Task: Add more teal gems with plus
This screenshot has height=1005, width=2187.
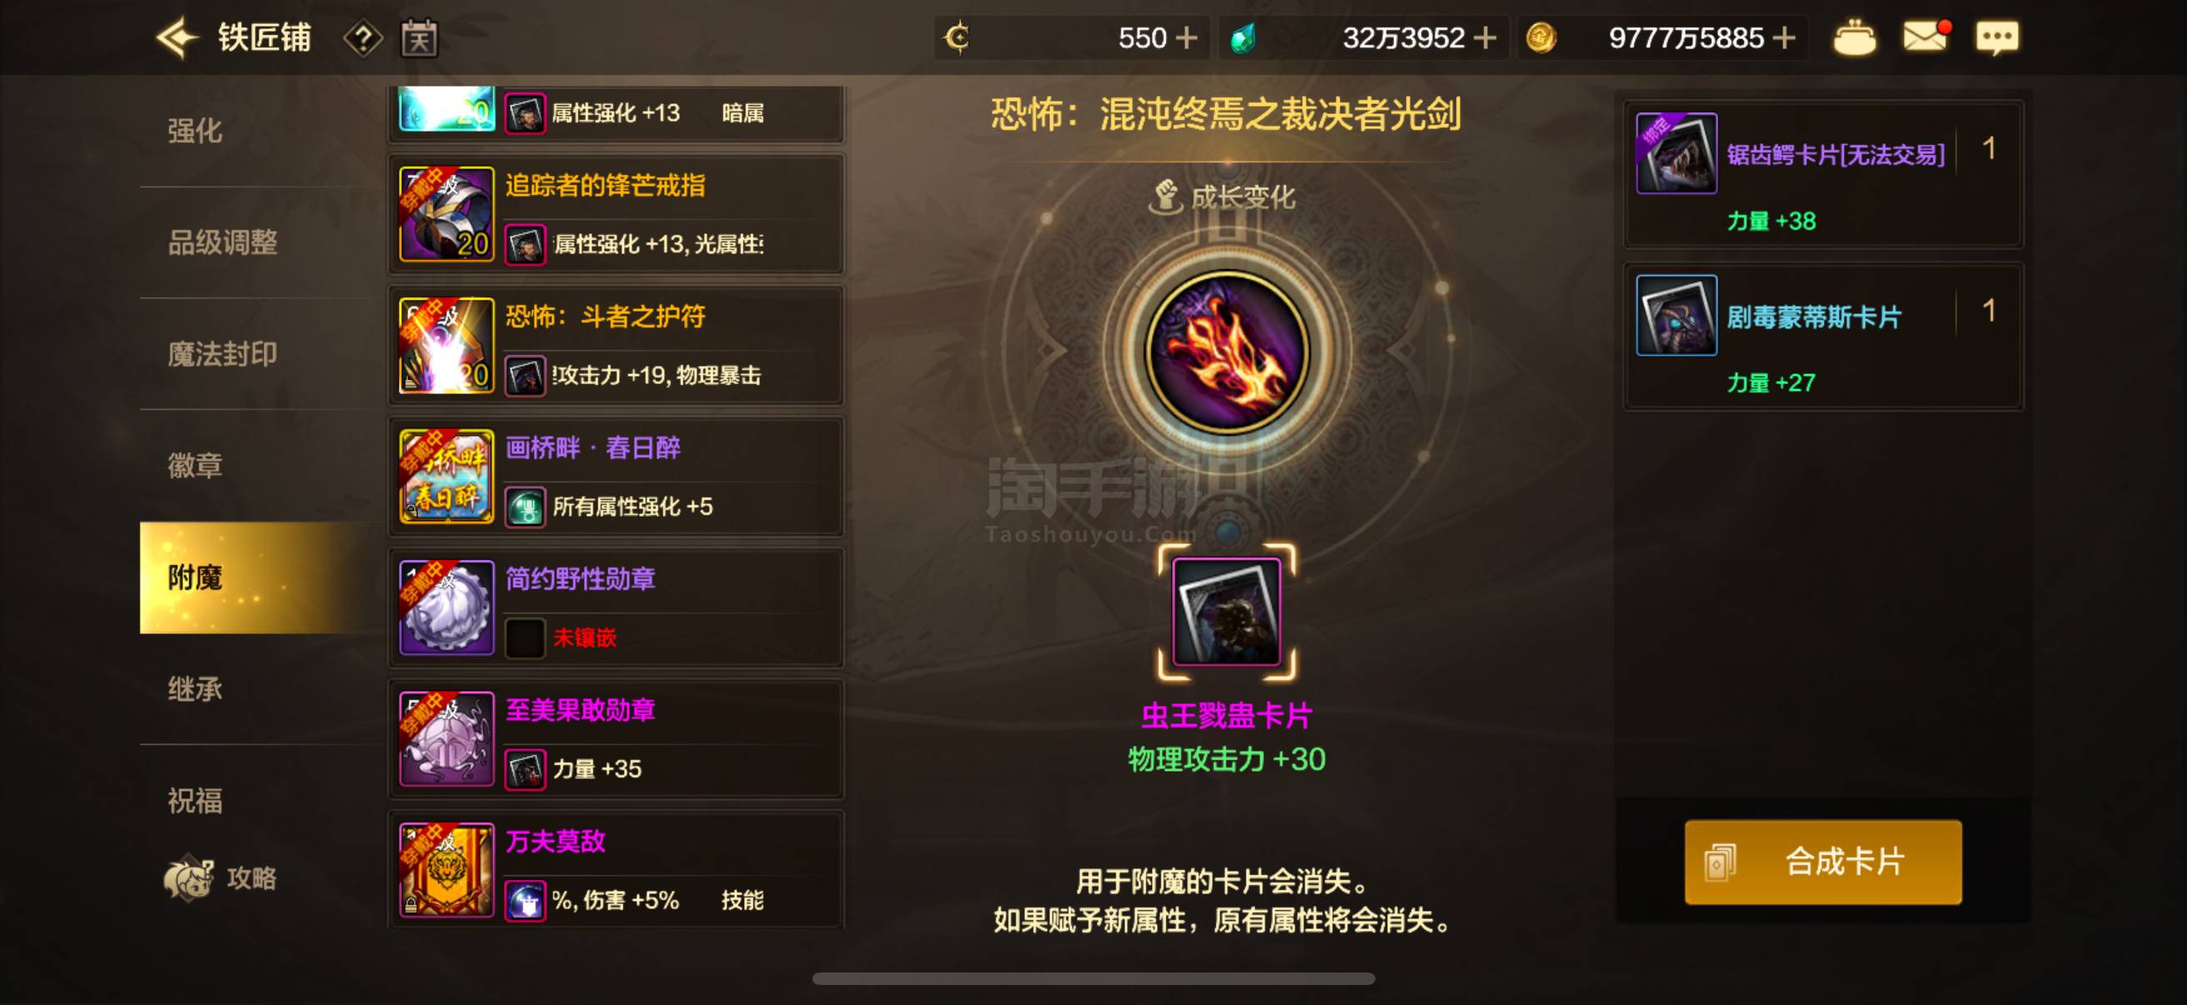Action: 1485,38
